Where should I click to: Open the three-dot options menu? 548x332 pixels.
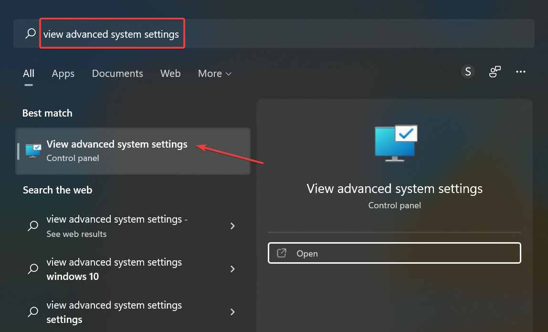pyautogui.click(x=520, y=72)
